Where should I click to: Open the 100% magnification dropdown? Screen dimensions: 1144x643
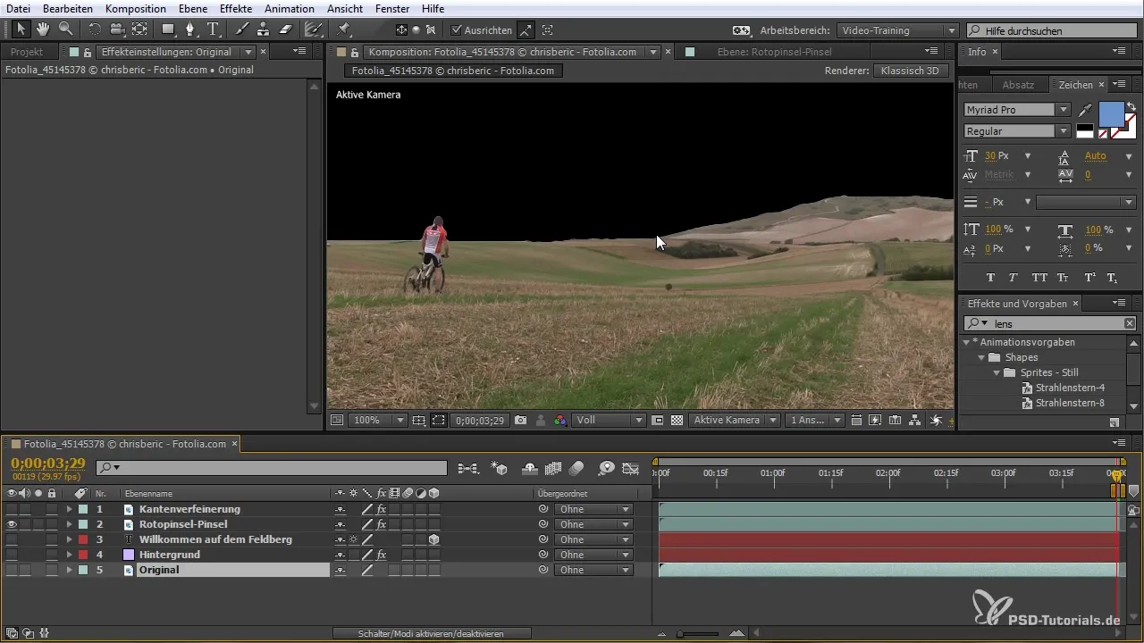click(x=377, y=420)
